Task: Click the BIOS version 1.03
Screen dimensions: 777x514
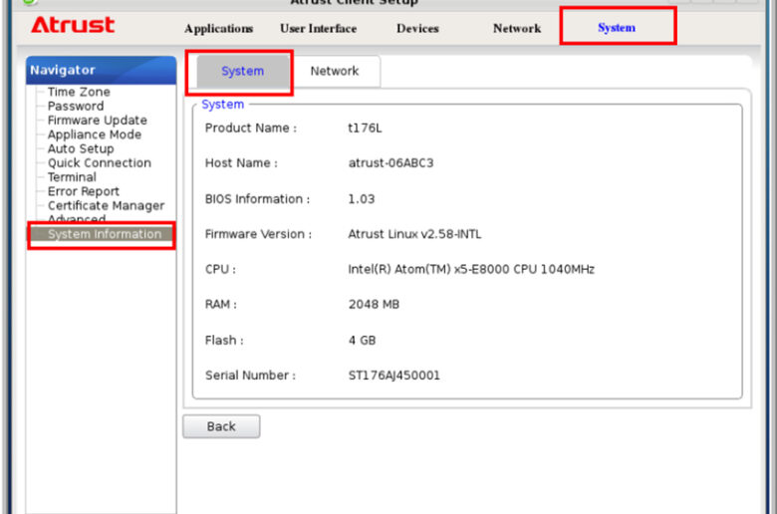Action: point(362,199)
